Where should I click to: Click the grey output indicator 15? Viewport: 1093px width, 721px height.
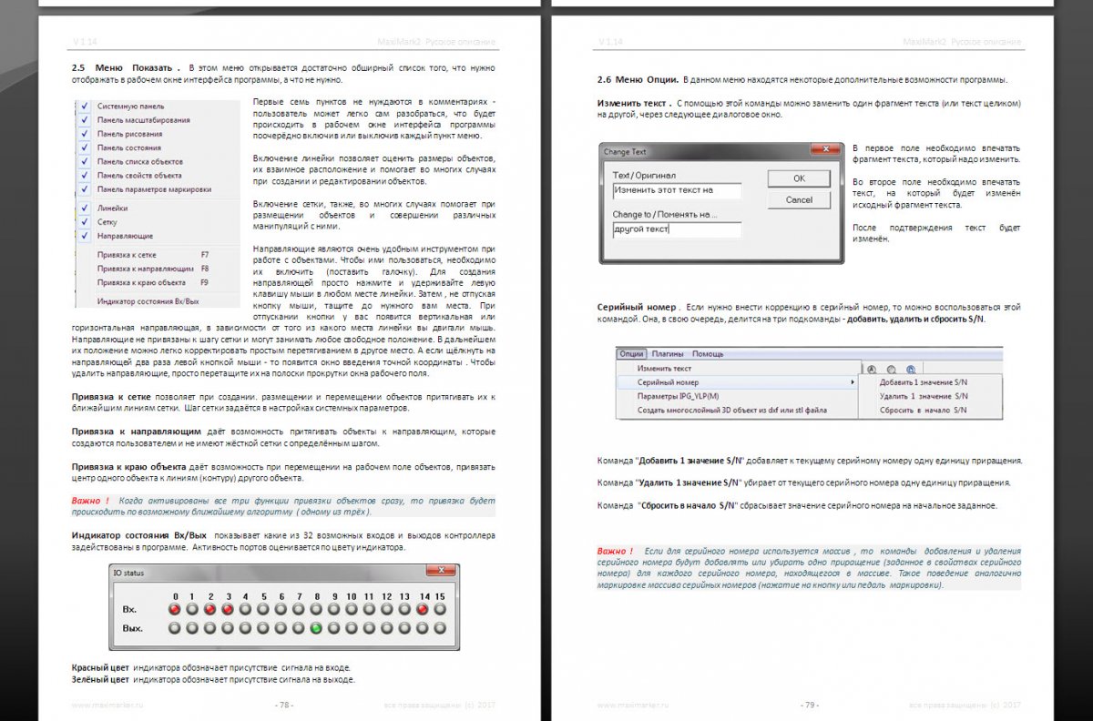tap(441, 628)
